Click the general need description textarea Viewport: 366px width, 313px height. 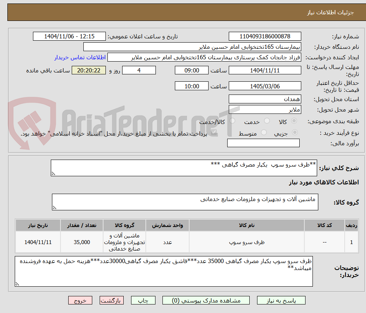(x=184, y=168)
